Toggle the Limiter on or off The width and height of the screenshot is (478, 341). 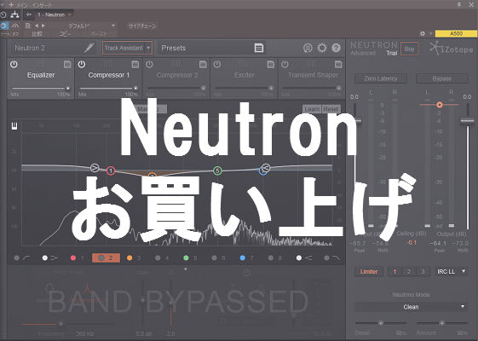369,271
